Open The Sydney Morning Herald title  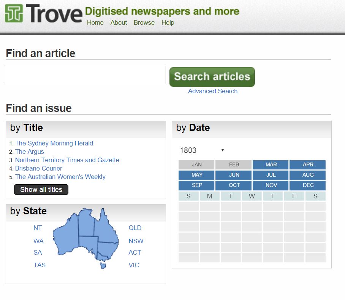tap(54, 143)
